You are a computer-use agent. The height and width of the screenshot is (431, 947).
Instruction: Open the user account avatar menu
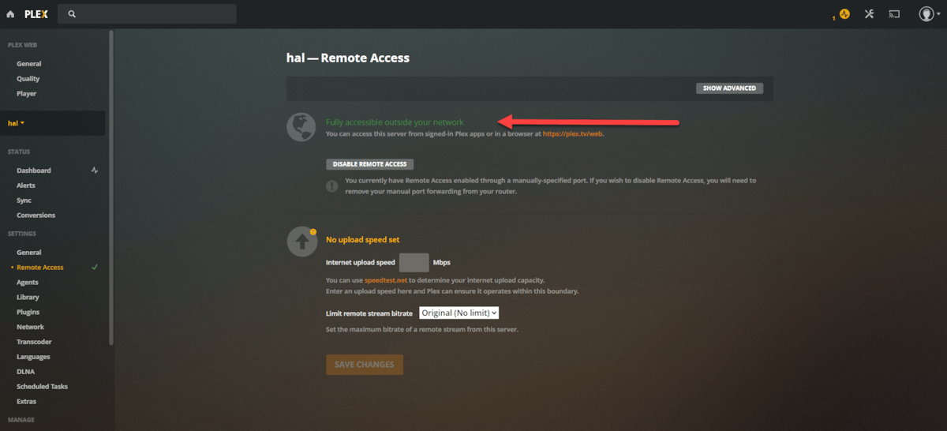tap(927, 14)
